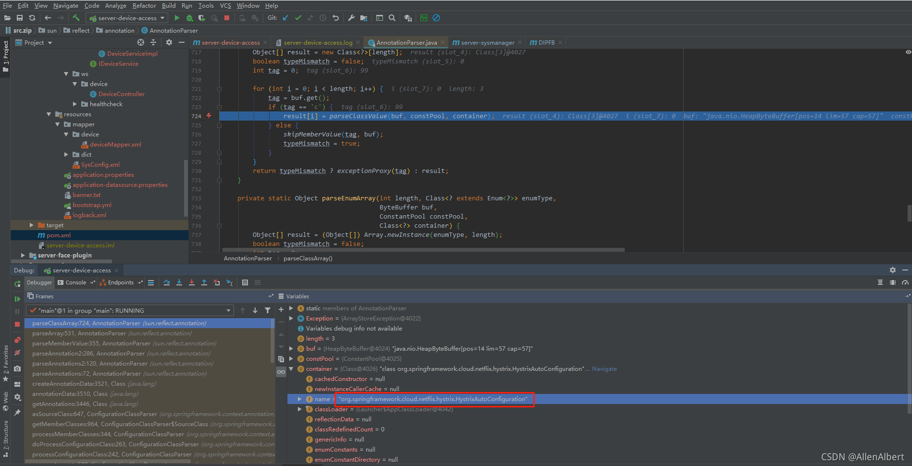Open the VCS menu
Screen dimensions: 912x466
point(225,5)
